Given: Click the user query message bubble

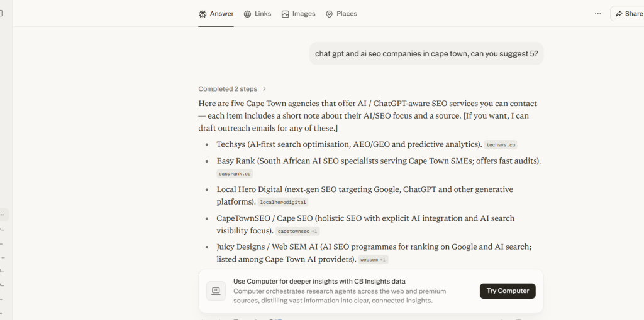Looking at the screenshot, I should (x=426, y=54).
